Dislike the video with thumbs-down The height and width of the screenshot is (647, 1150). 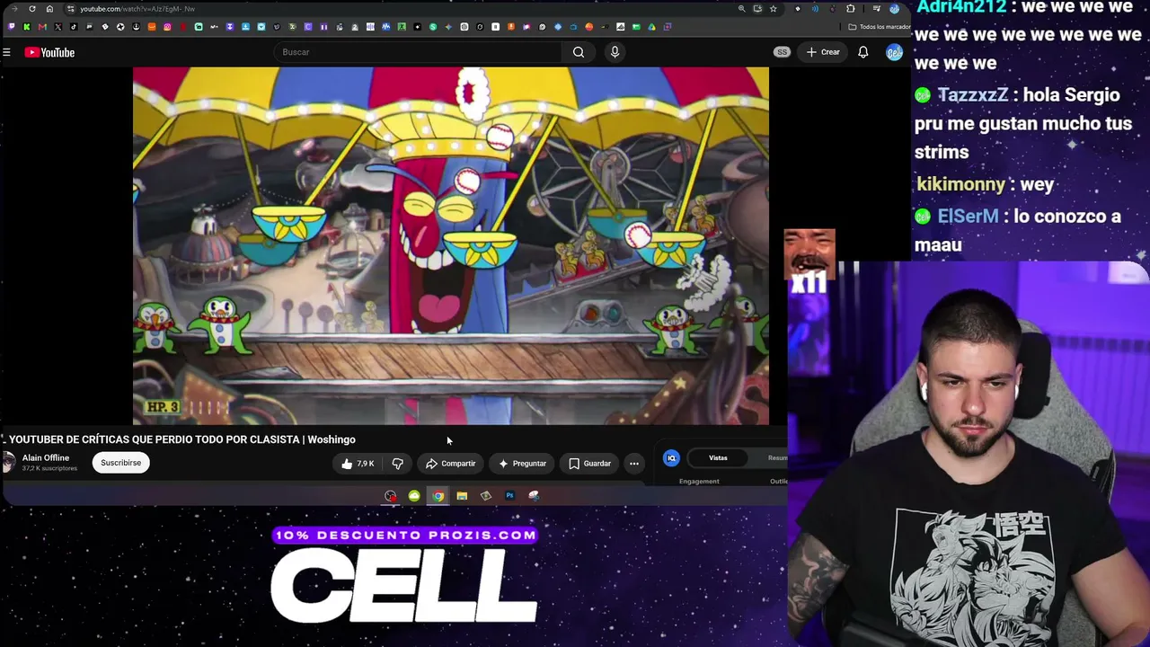pyautogui.click(x=397, y=464)
